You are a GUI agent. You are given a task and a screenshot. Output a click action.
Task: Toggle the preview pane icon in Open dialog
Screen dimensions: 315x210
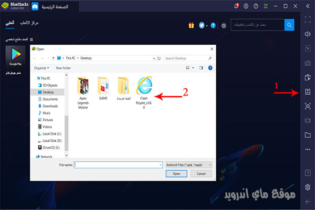(x=201, y=68)
